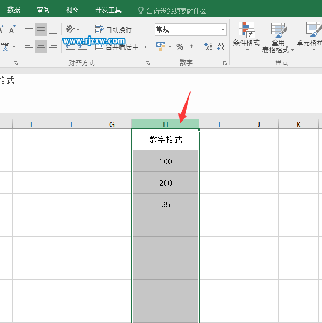The width and height of the screenshot is (322, 323).
Task: Apply comma thousands separator style
Action: 191,46
